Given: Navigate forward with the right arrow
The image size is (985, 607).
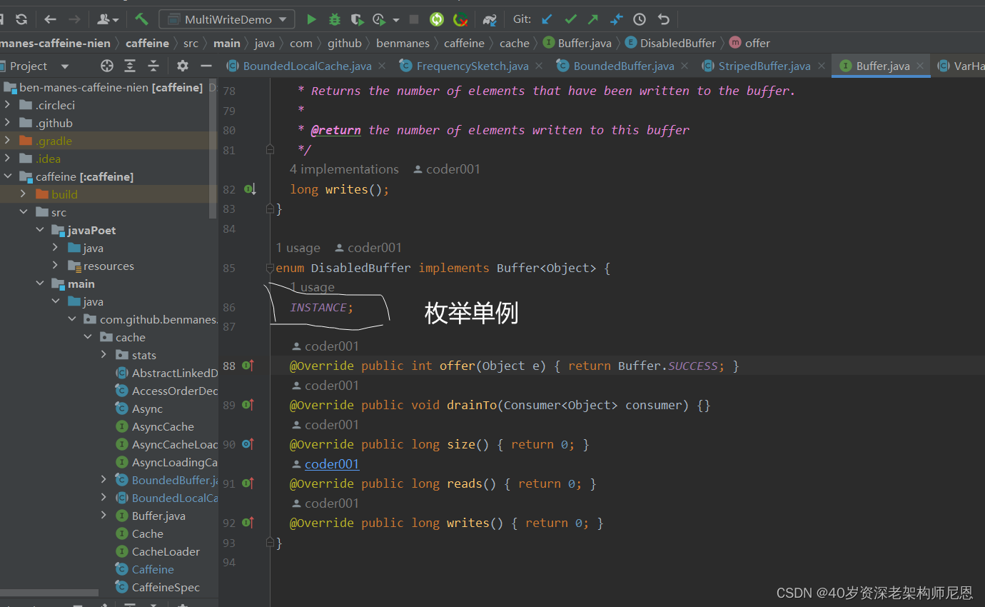Looking at the screenshot, I should tap(74, 19).
